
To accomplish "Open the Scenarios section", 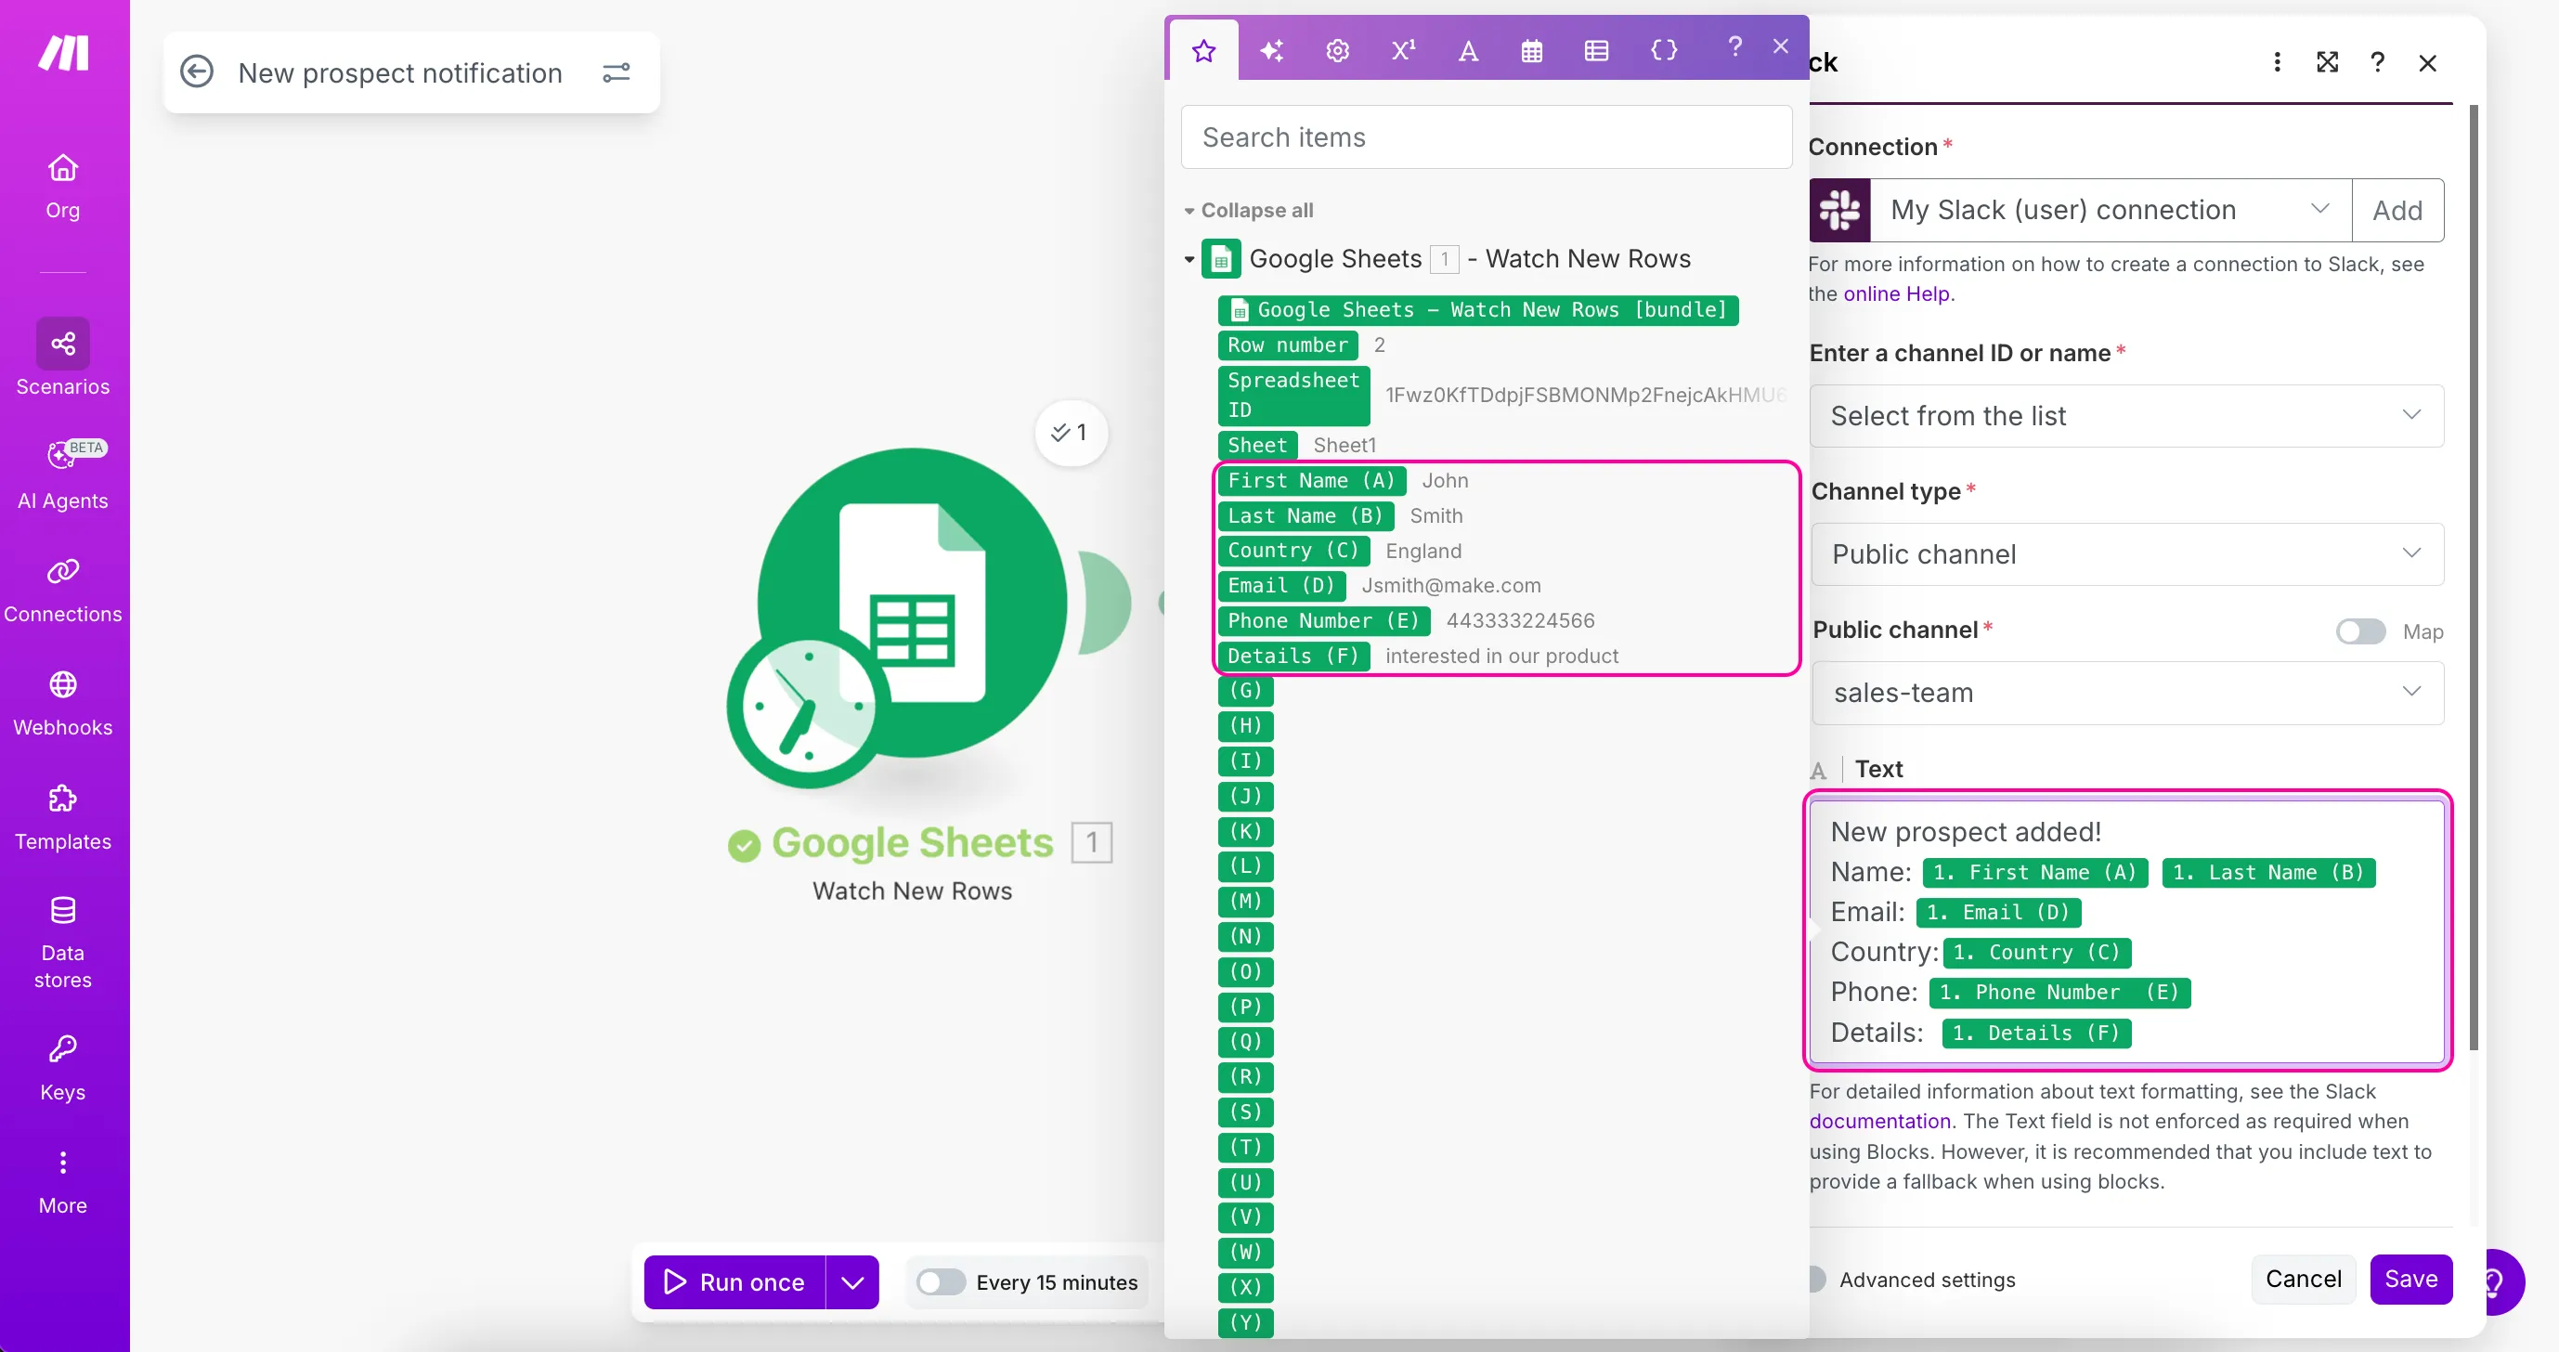I will [x=62, y=357].
